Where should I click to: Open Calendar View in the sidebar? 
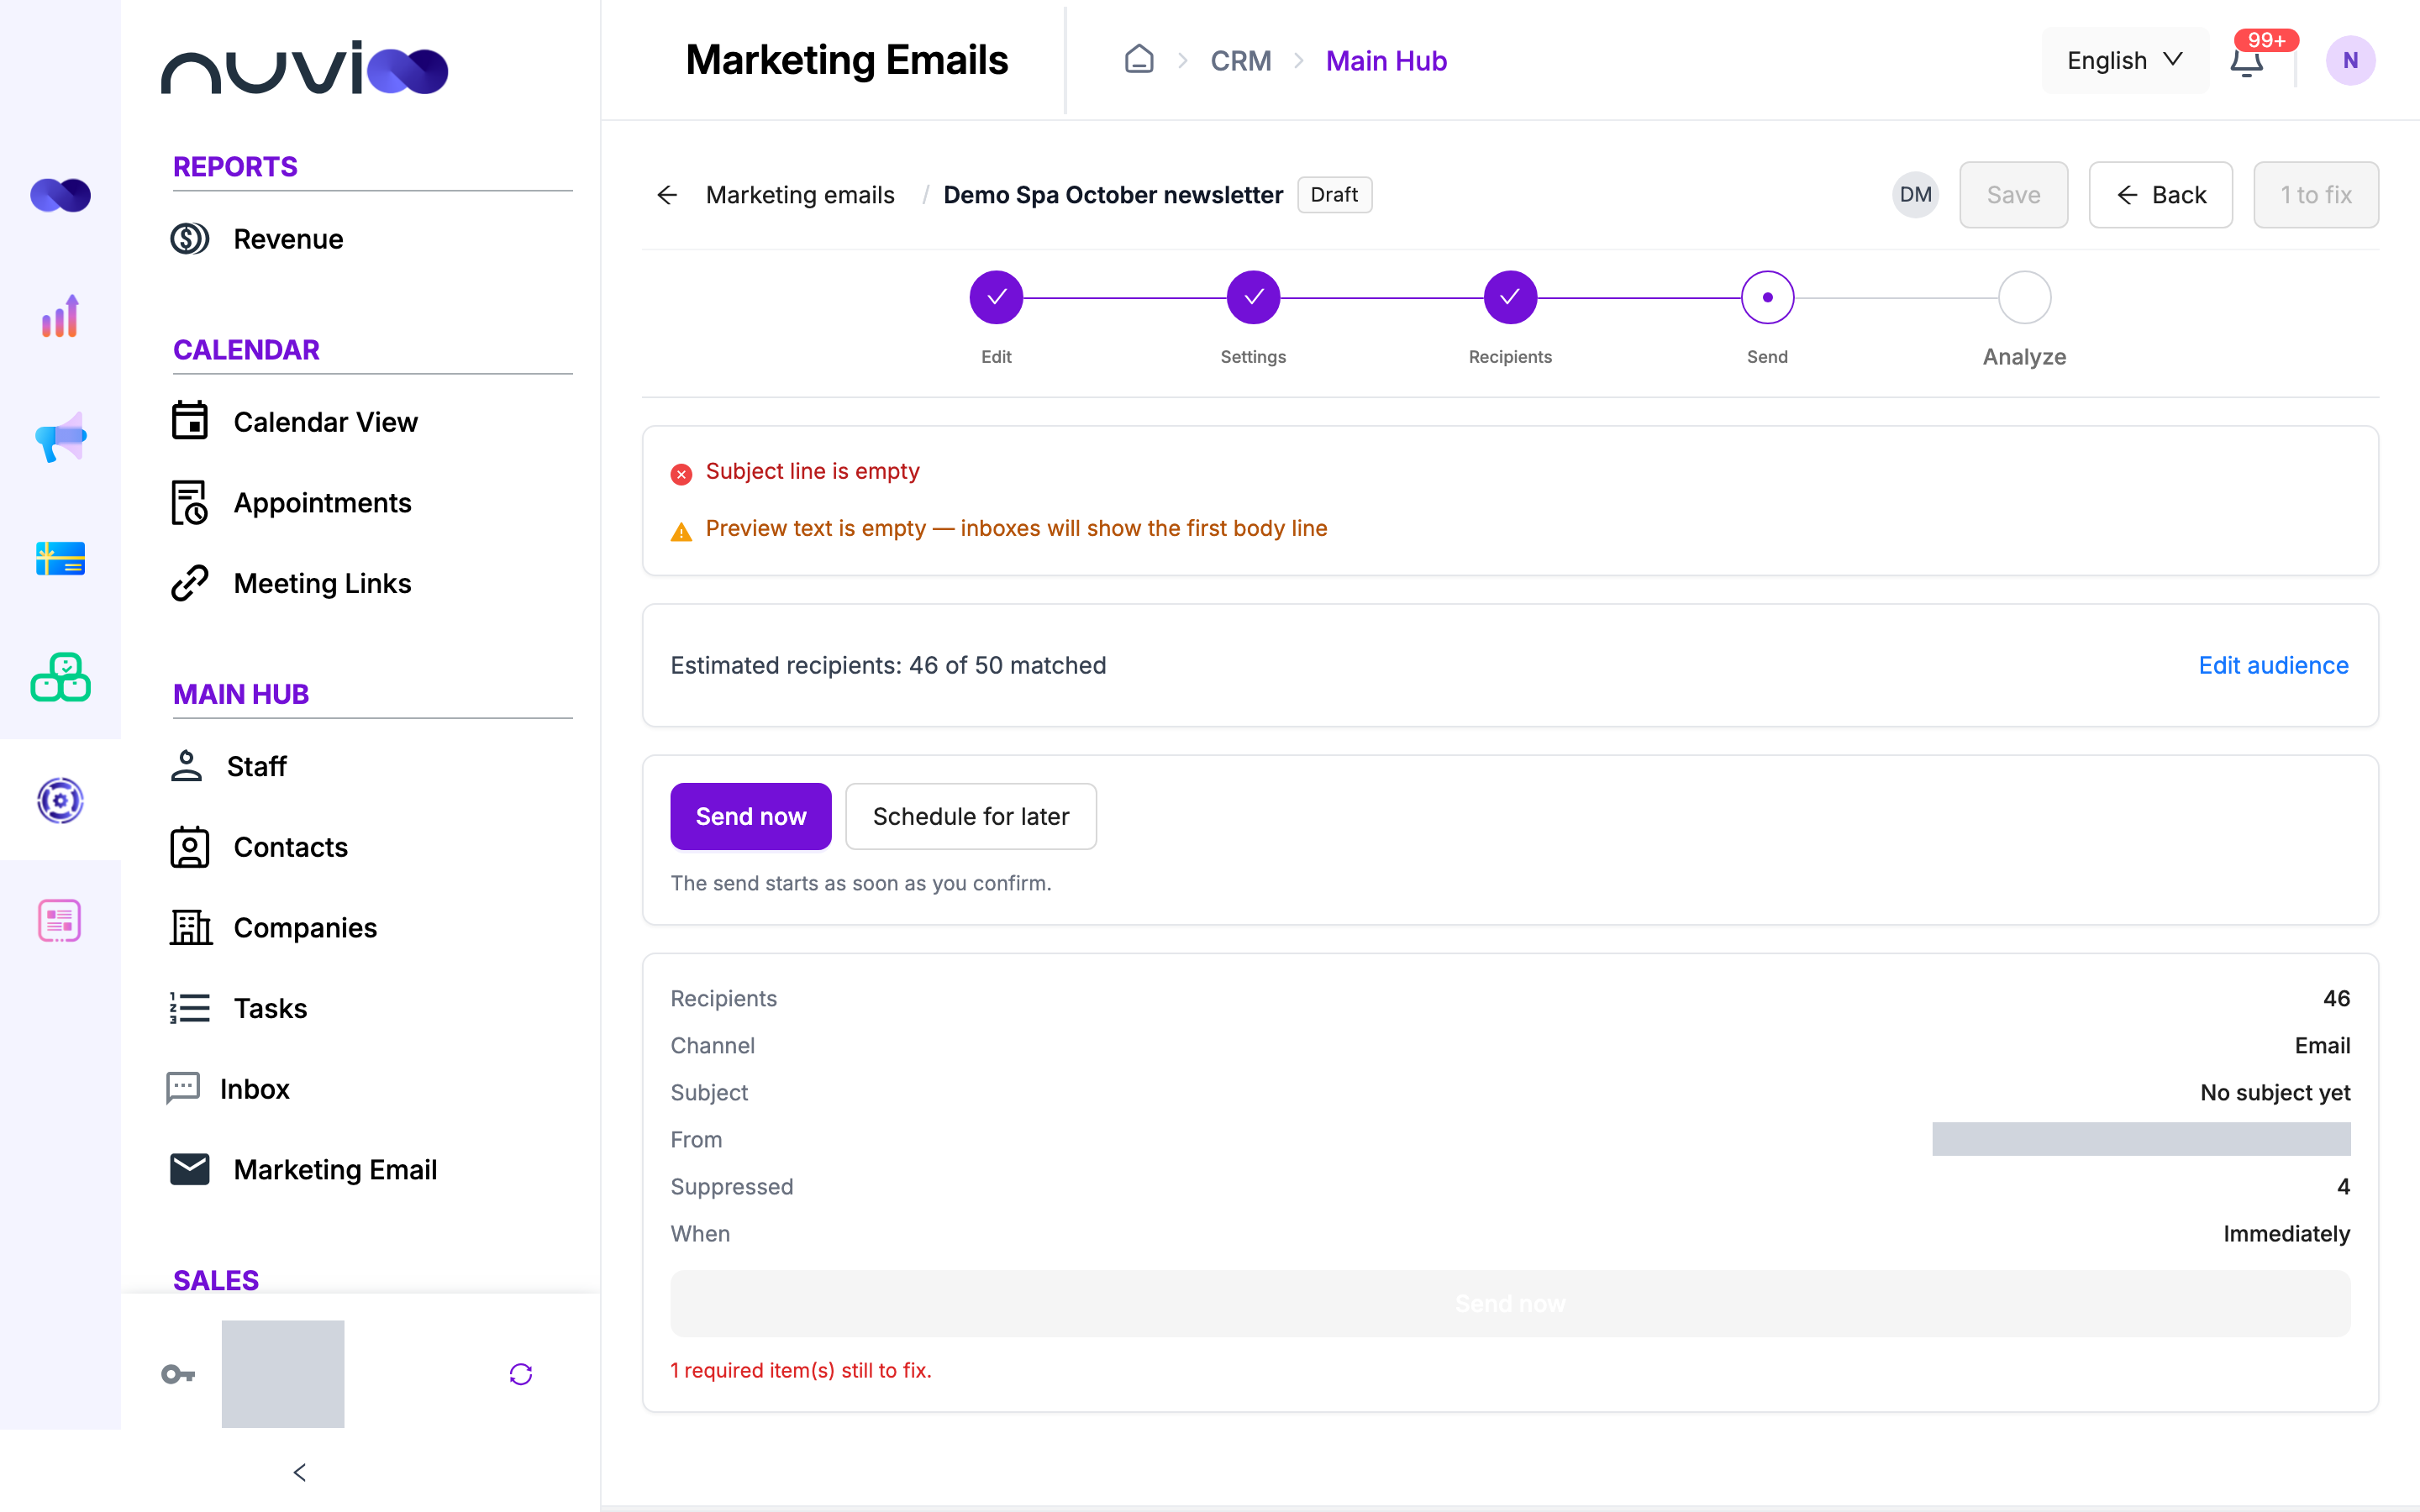294,422
